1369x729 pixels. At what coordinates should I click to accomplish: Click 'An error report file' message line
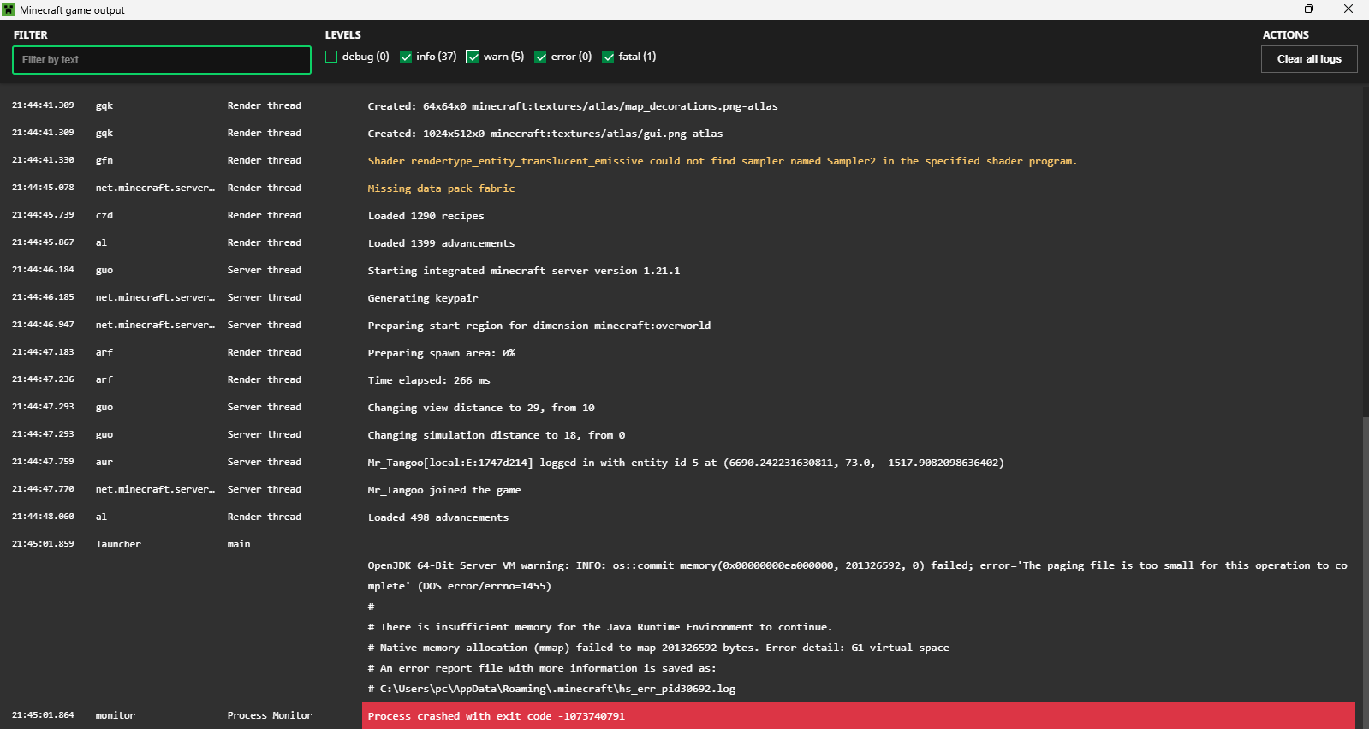542,668
